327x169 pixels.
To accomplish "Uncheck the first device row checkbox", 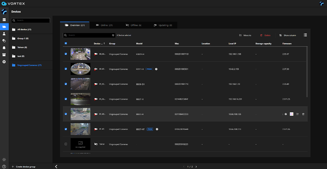I will pyautogui.click(x=66, y=54).
